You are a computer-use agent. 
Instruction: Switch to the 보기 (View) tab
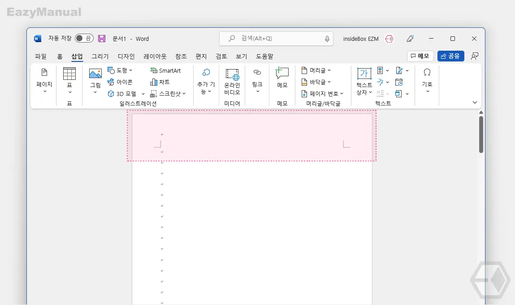tap(242, 56)
